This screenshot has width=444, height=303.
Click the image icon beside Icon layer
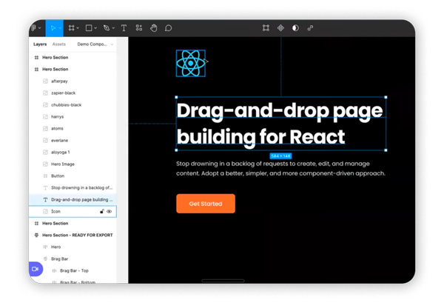tap(45, 211)
